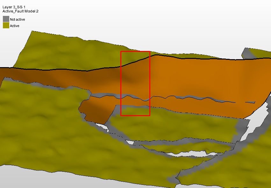Select the 'Active' legend label text
Viewport: 271px width, 188px height.
(x=14, y=26)
